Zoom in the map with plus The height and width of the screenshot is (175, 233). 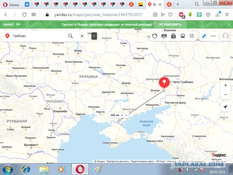[x=225, y=85]
